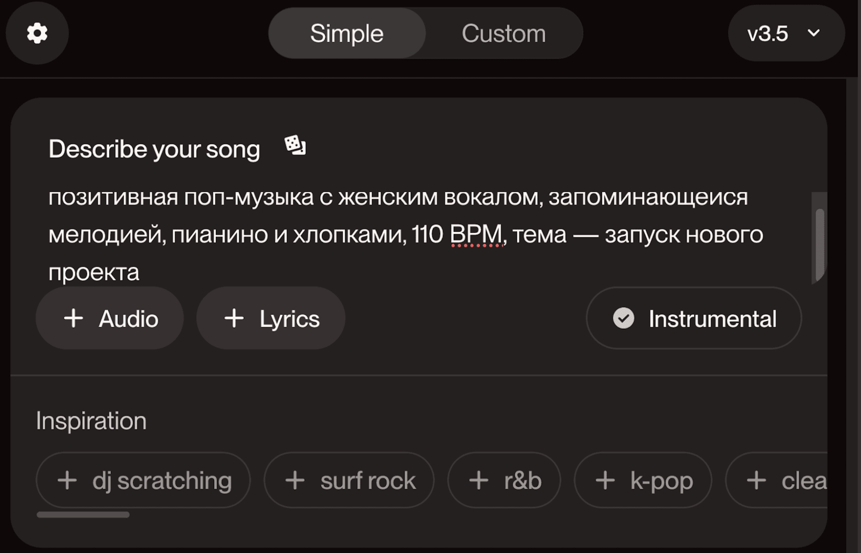Screen dimensions: 861x553
Task: Switch to Custom mode
Action: (x=503, y=33)
